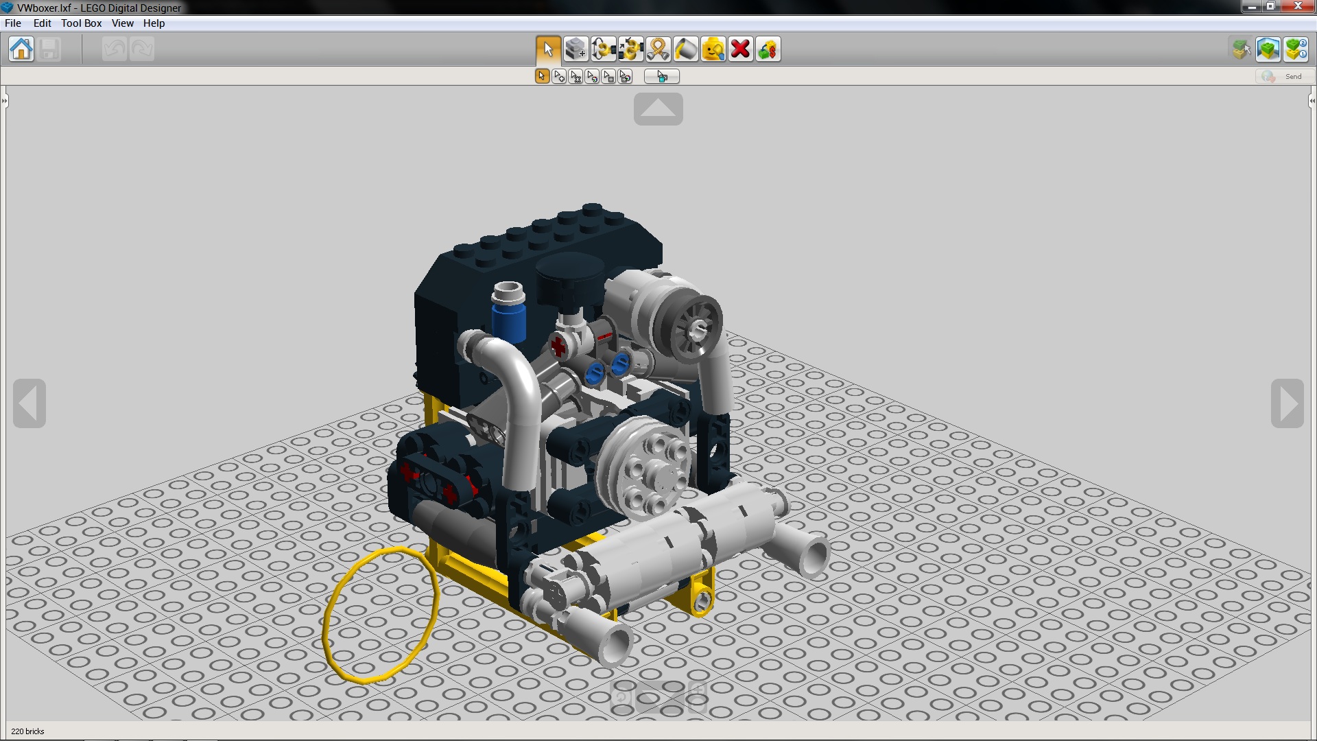Viewport: 1317px width, 741px height.
Task: Select the Hinge tool
Action: click(603, 49)
